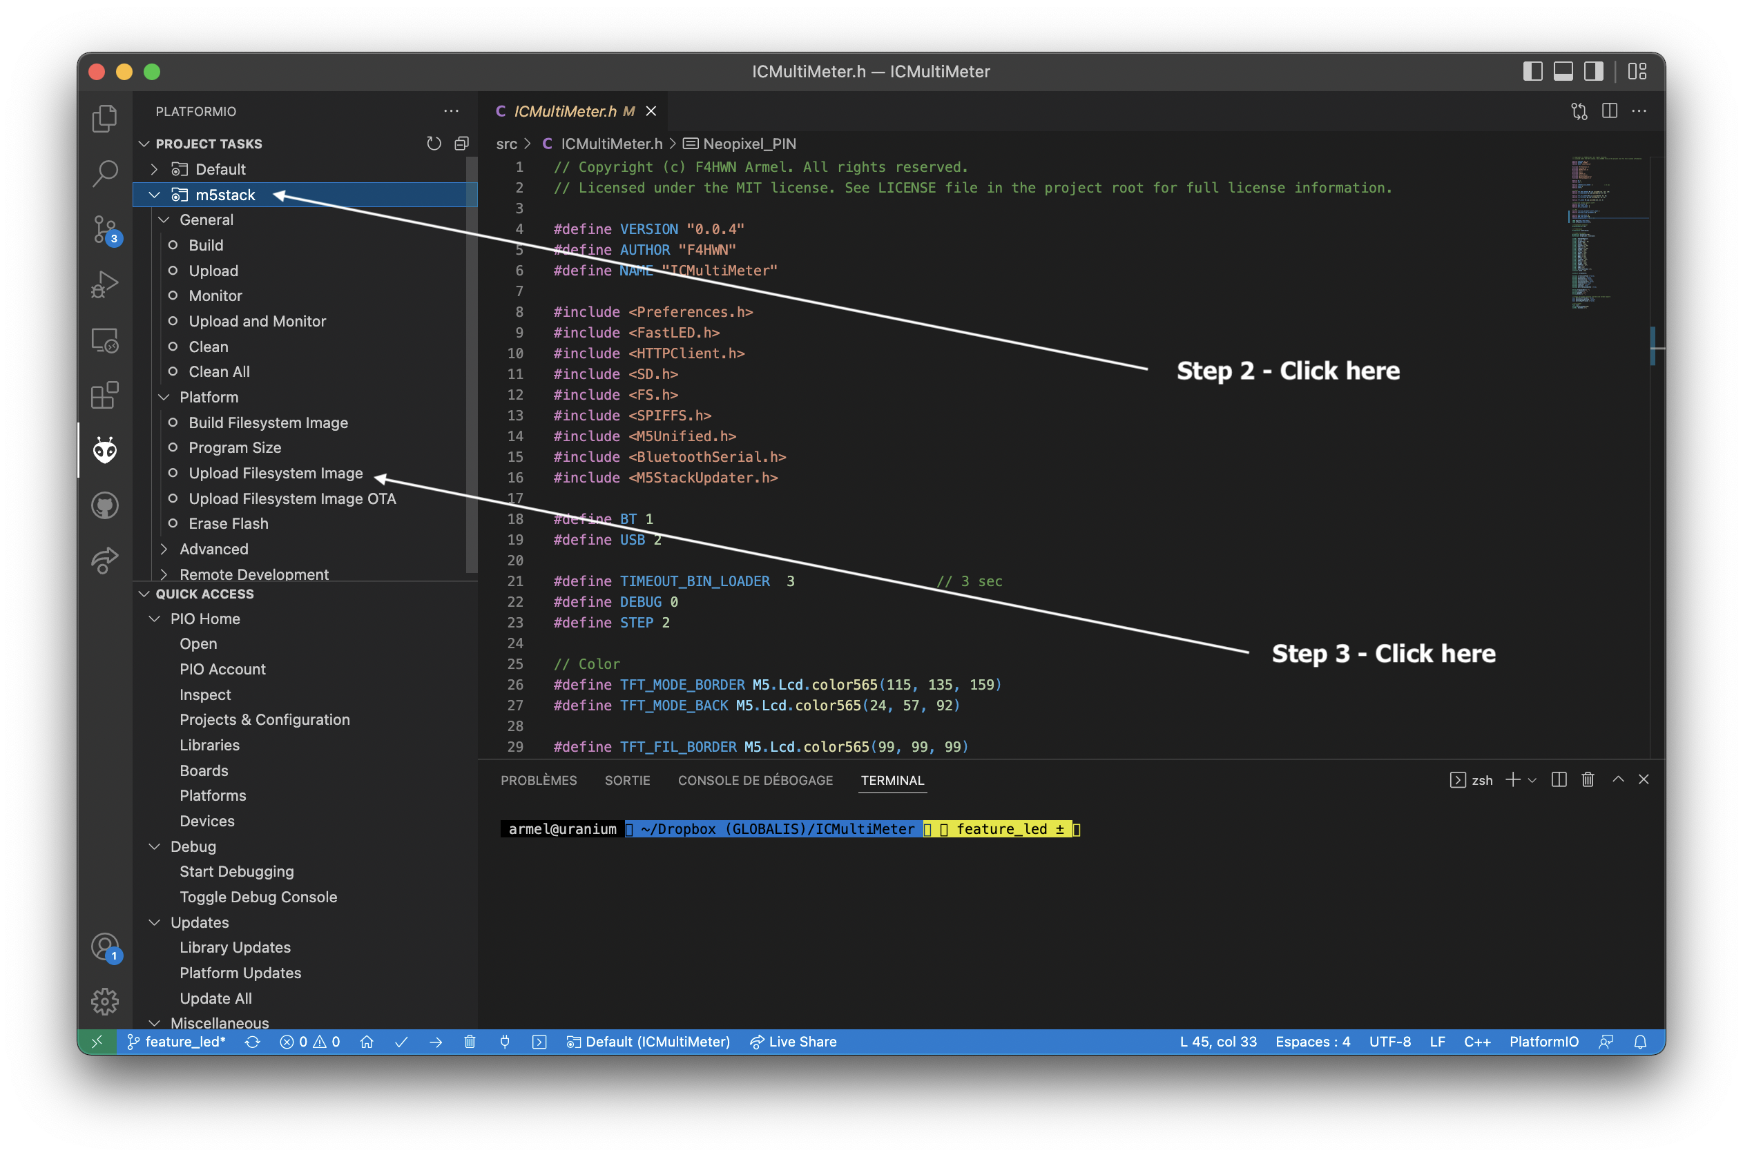This screenshot has height=1157, width=1743.
Task: Click Start Debugging
Action: click(236, 871)
